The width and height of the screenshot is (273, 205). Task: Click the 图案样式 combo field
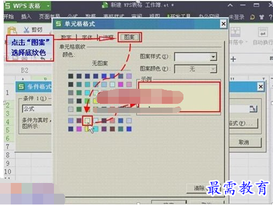tap(196, 57)
